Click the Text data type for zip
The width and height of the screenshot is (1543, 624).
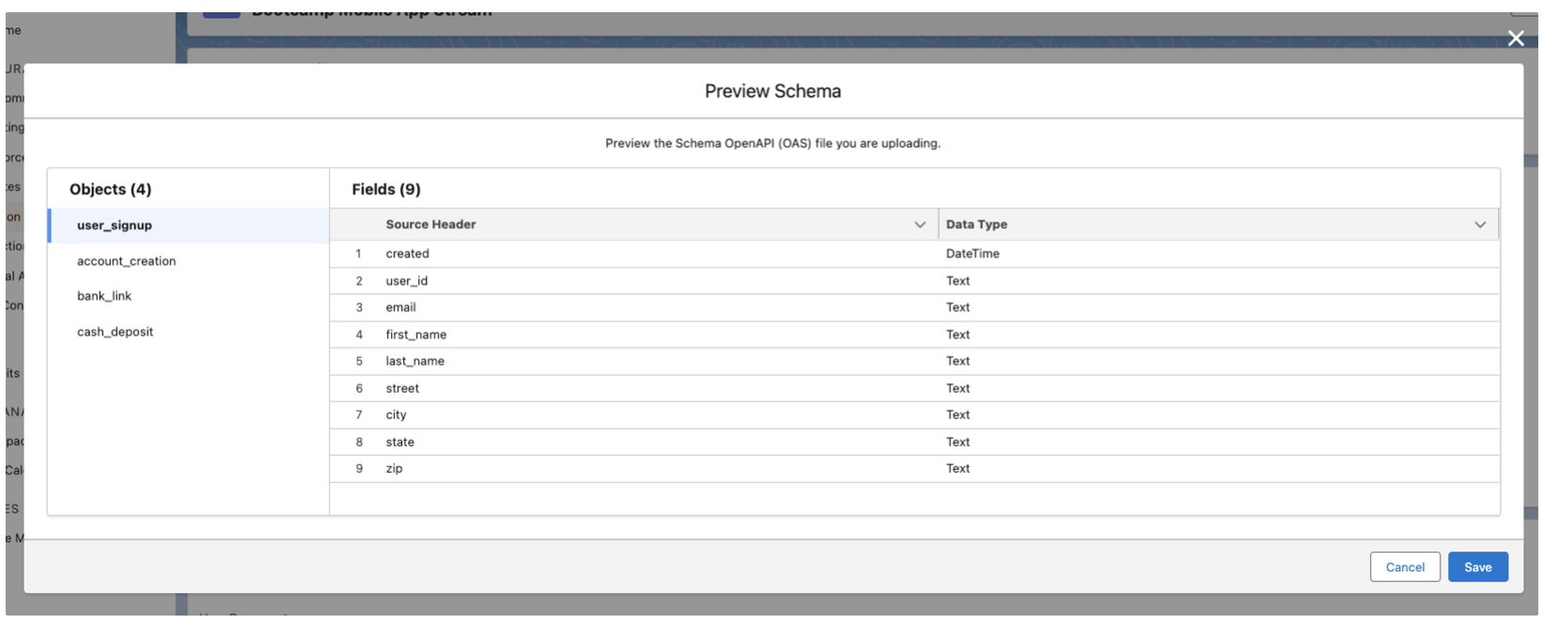click(x=958, y=467)
